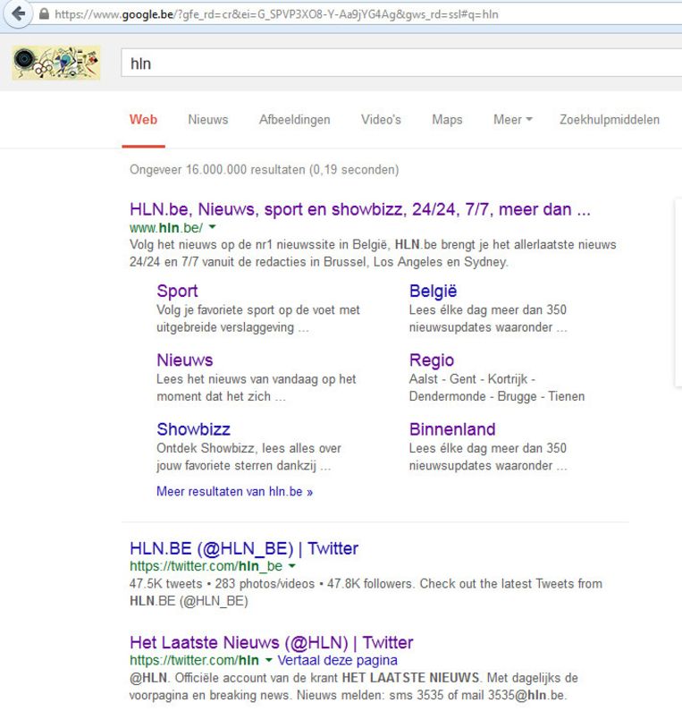Expand the arrow next to twitter.com/hln
This screenshot has height=711, width=682.
pyautogui.click(x=269, y=660)
